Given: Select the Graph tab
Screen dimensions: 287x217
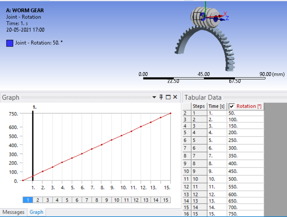Looking at the screenshot, I should tap(36, 212).
